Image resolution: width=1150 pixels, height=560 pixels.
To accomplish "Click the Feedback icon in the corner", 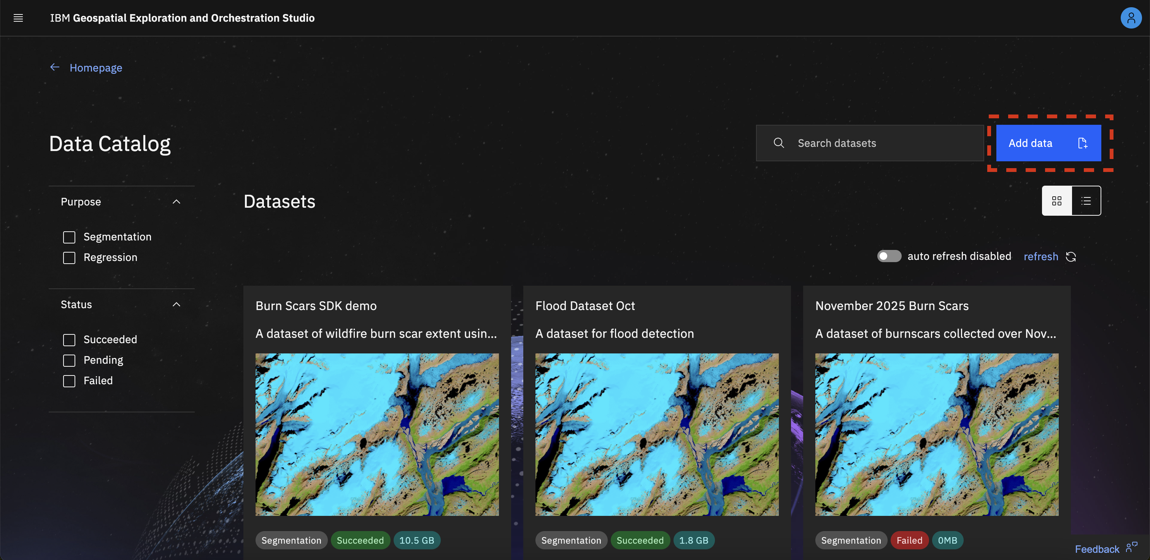I will click(x=1131, y=548).
